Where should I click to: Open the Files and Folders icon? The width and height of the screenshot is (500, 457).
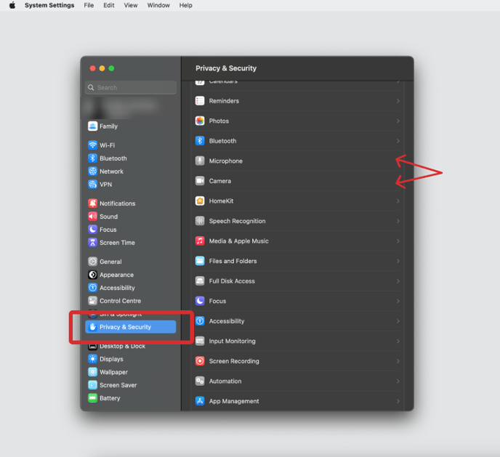point(200,261)
